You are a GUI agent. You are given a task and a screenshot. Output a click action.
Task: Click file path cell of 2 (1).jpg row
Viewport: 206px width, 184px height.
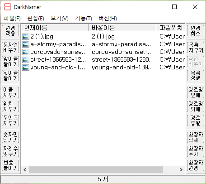pos(172,37)
